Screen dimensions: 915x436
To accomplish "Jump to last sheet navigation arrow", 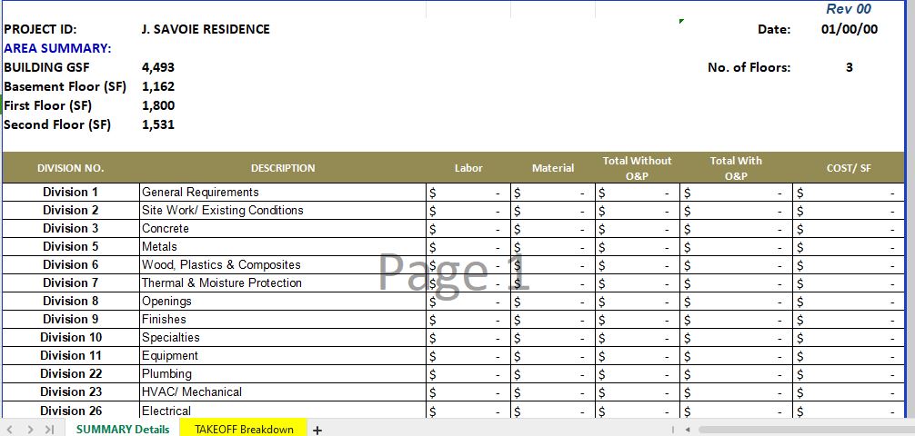I will pyautogui.click(x=50, y=430).
